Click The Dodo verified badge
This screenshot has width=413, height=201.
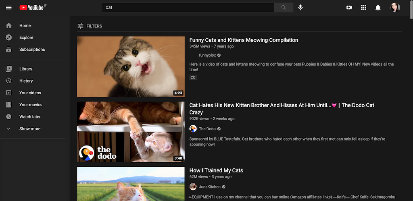pos(219,128)
